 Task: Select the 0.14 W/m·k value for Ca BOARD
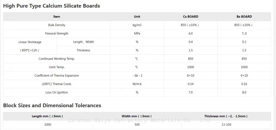pyautogui.click(x=191, y=84)
